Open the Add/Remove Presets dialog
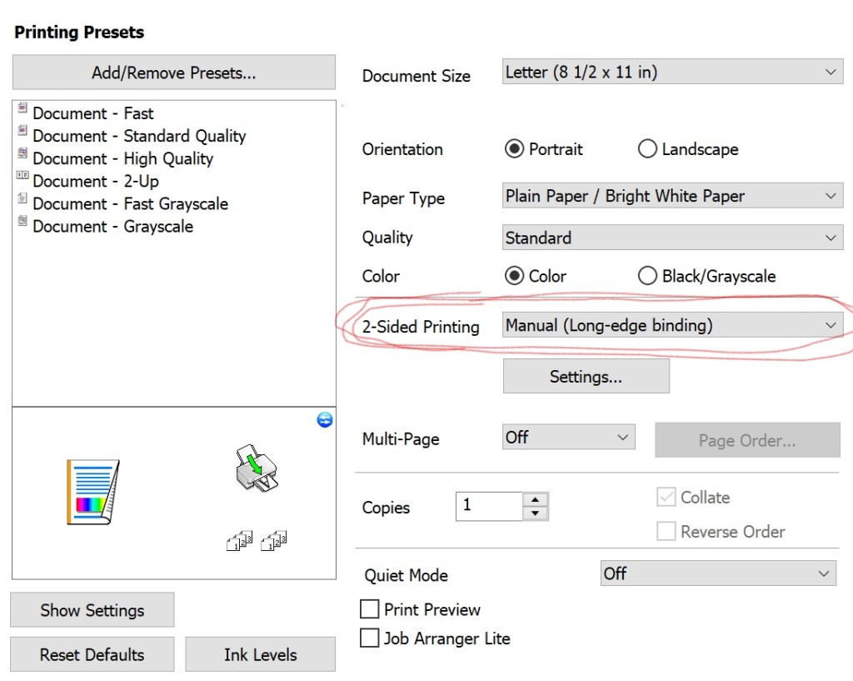 coord(172,73)
